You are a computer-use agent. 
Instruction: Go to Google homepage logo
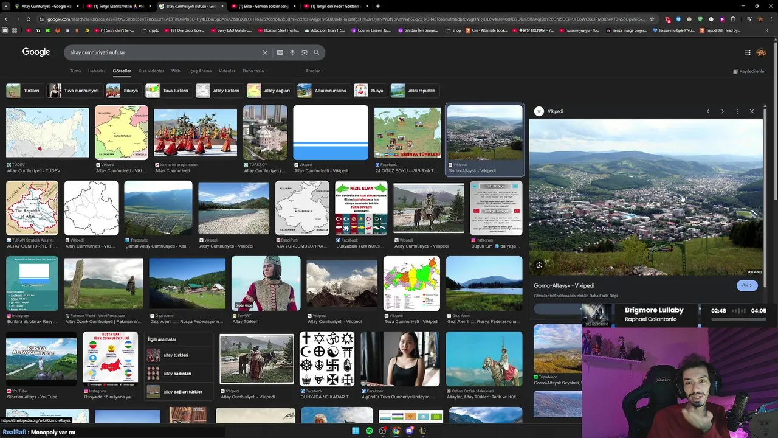click(x=36, y=52)
